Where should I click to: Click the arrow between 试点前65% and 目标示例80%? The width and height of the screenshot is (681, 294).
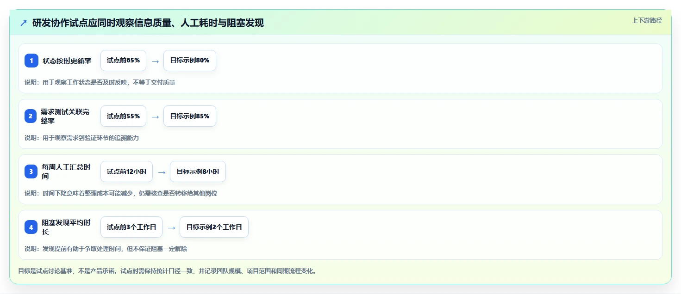point(155,61)
